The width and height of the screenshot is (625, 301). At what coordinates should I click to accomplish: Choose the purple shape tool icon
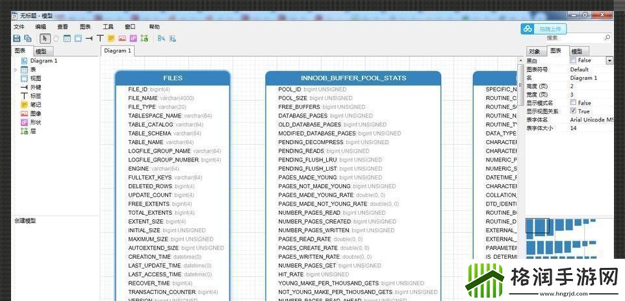133,38
